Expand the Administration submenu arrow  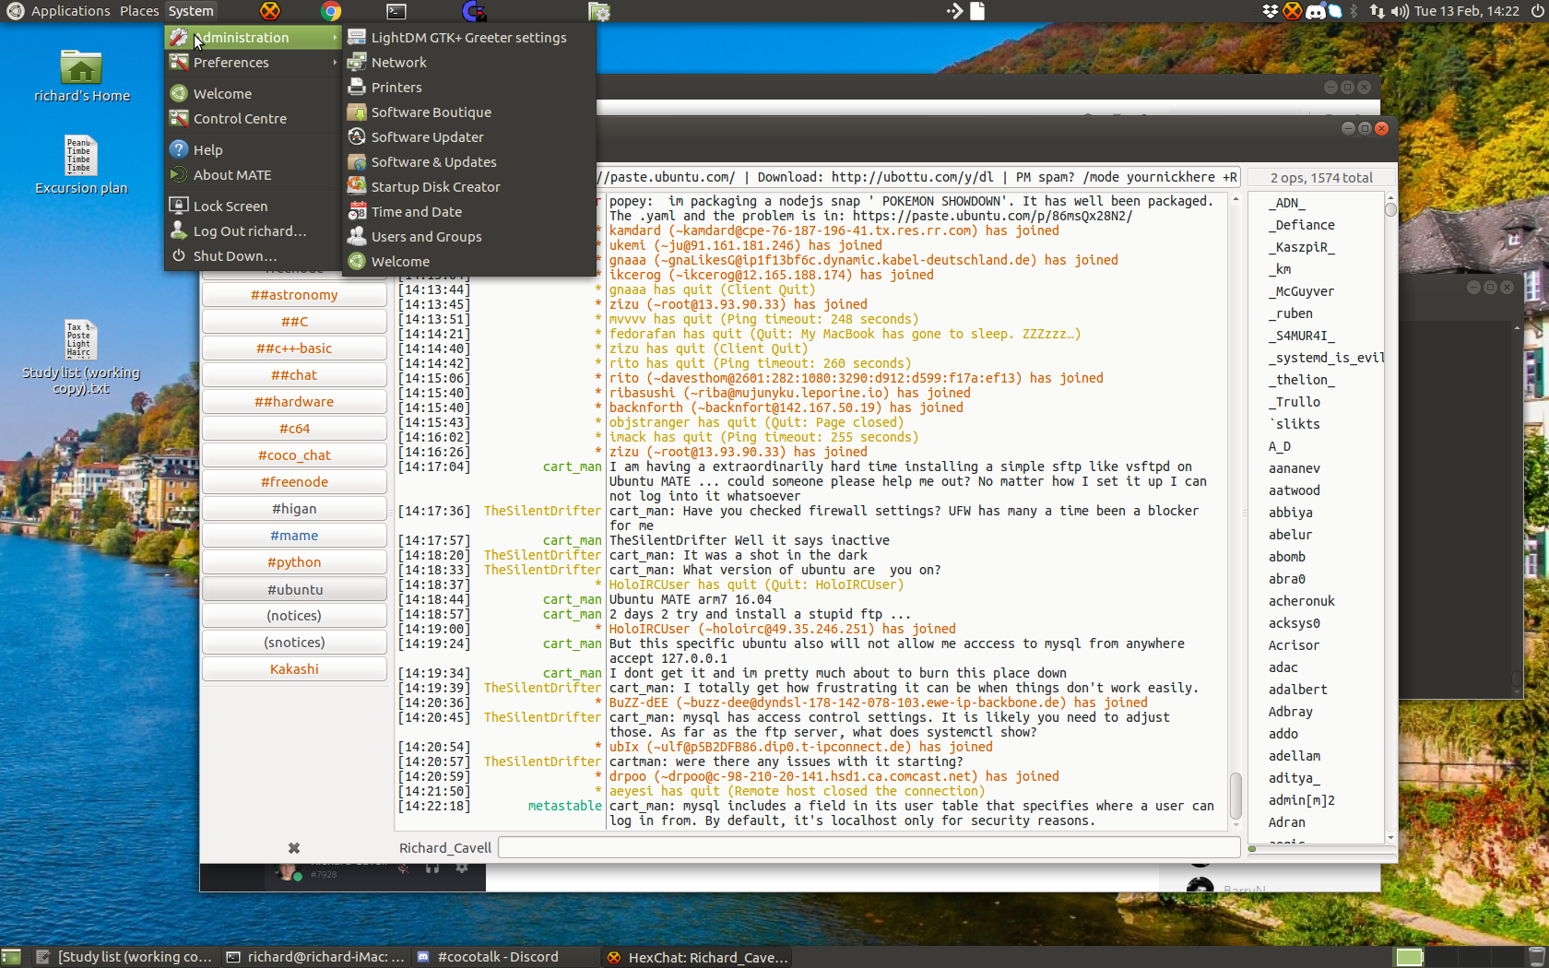coord(335,38)
